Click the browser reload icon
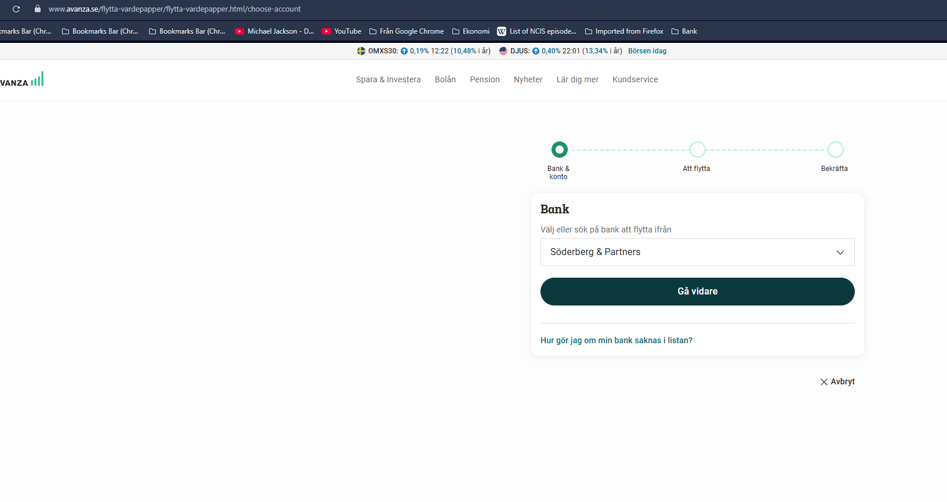947x502 pixels. coord(16,9)
